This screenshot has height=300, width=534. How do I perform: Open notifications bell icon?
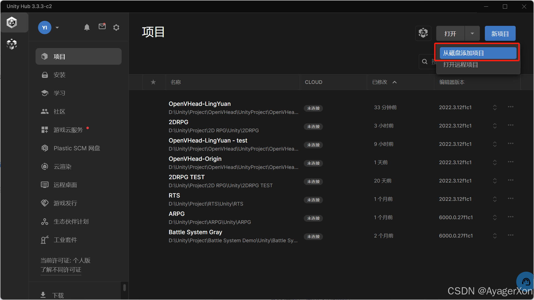(x=87, y=27)
